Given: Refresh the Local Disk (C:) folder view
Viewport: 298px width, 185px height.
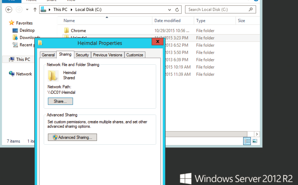Looking at the screenshot, I should coord(177,10).
